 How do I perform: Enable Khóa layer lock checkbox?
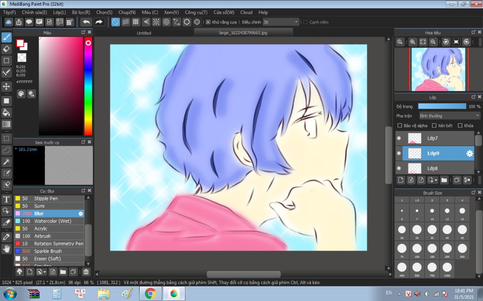[x=460, y=125]
